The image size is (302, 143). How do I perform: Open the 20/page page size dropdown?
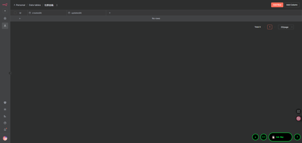[286, 27]
